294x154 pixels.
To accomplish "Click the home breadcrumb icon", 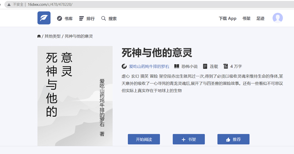I will click(39, 36).
